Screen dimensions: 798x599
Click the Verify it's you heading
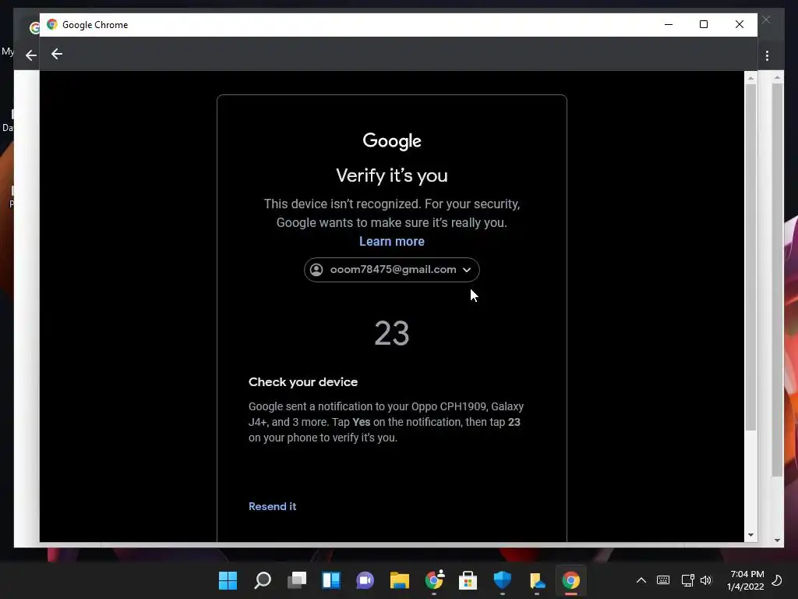[392, 175]
